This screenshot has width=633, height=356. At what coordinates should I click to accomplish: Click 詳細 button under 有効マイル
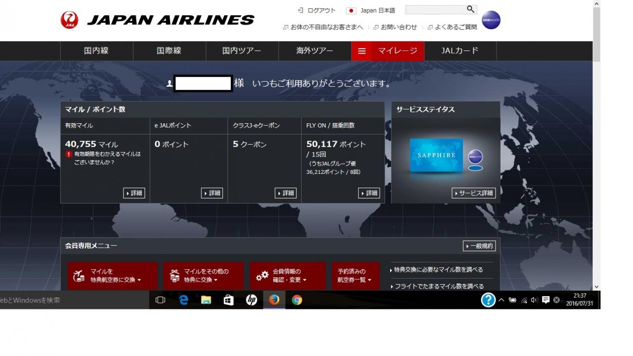tap(134, 193)
